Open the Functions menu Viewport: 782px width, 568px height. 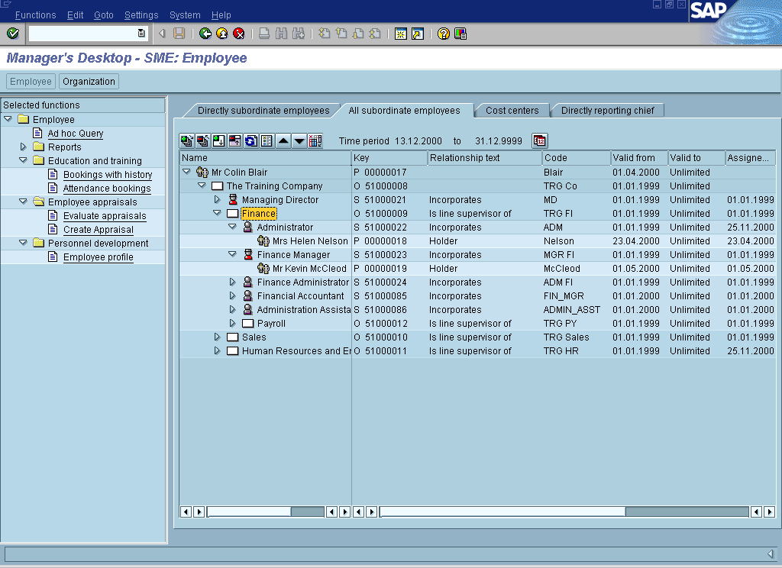[35, 15]
